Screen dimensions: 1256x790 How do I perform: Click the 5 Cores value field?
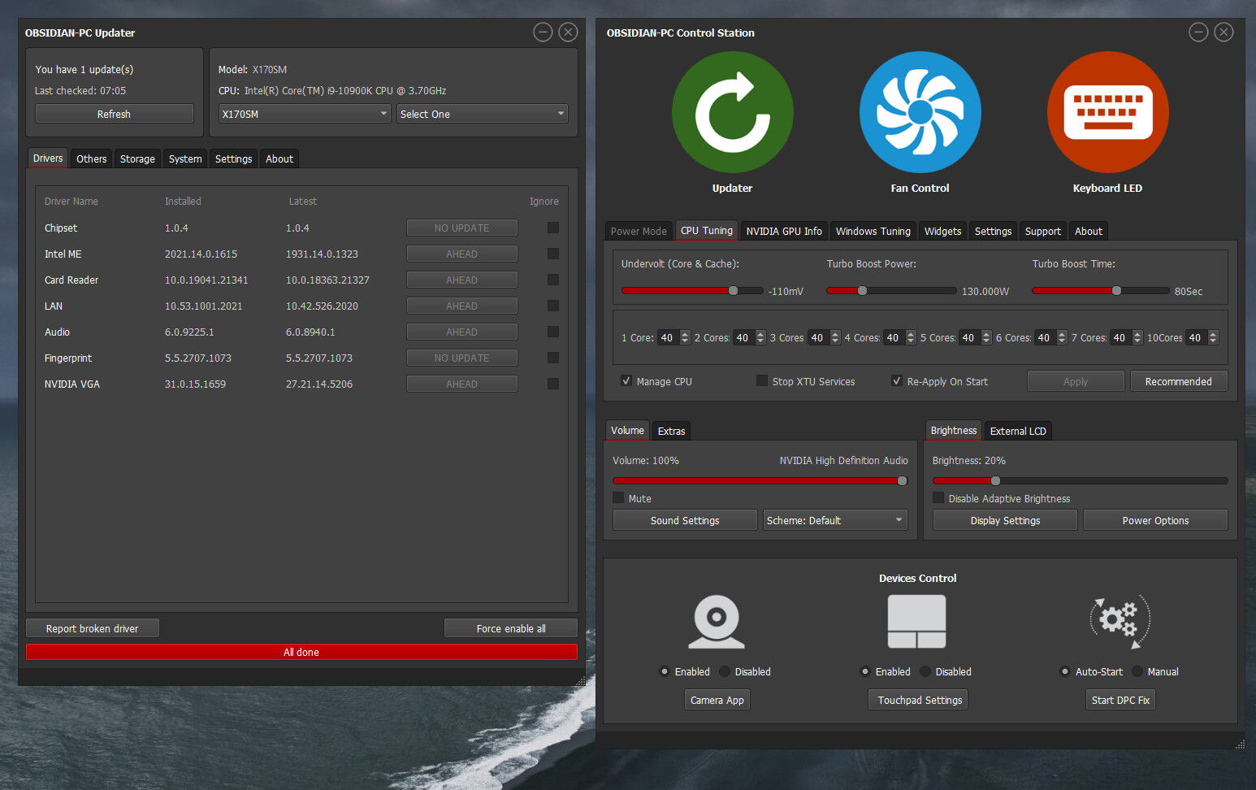[968, 337]
